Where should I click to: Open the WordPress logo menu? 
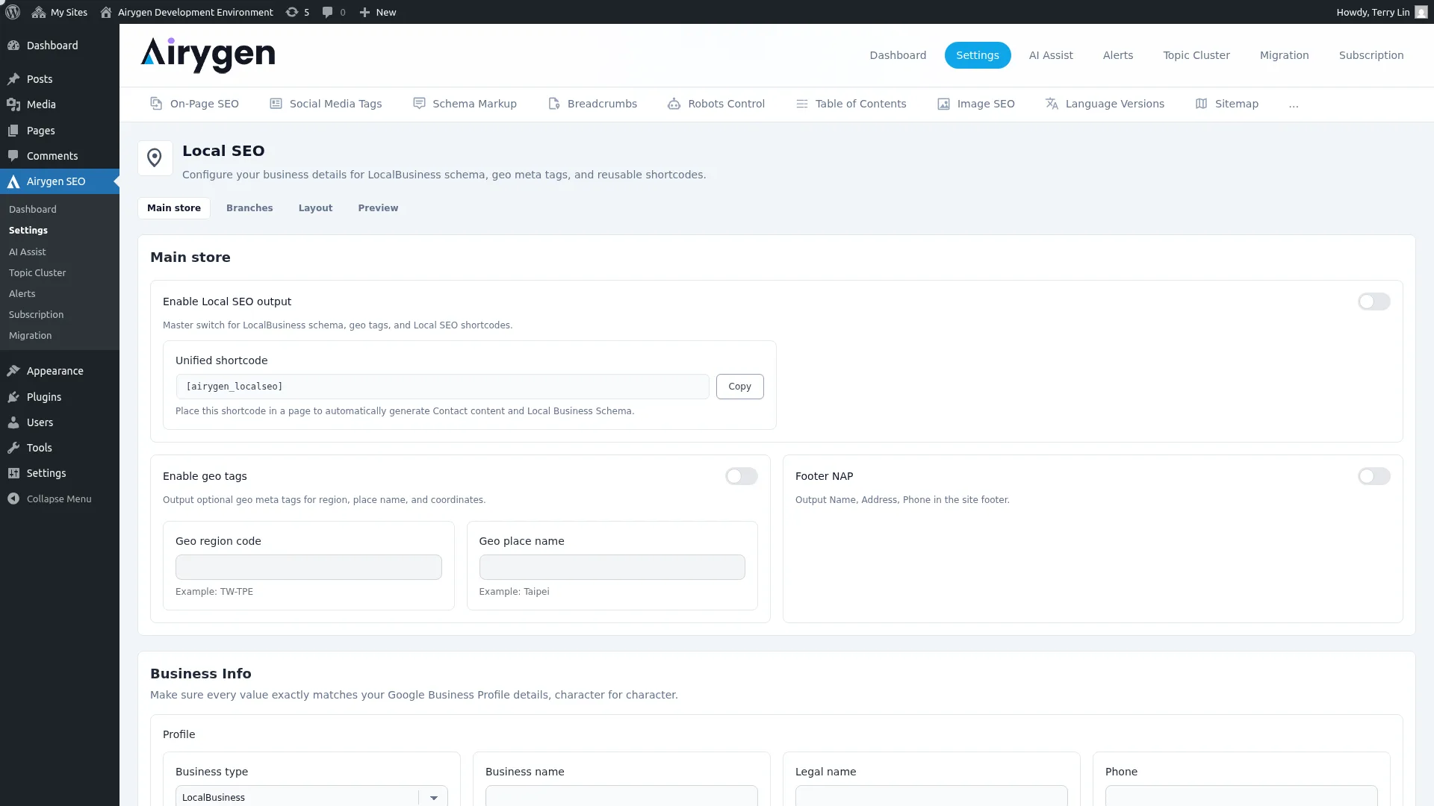(x=13, y=12)
